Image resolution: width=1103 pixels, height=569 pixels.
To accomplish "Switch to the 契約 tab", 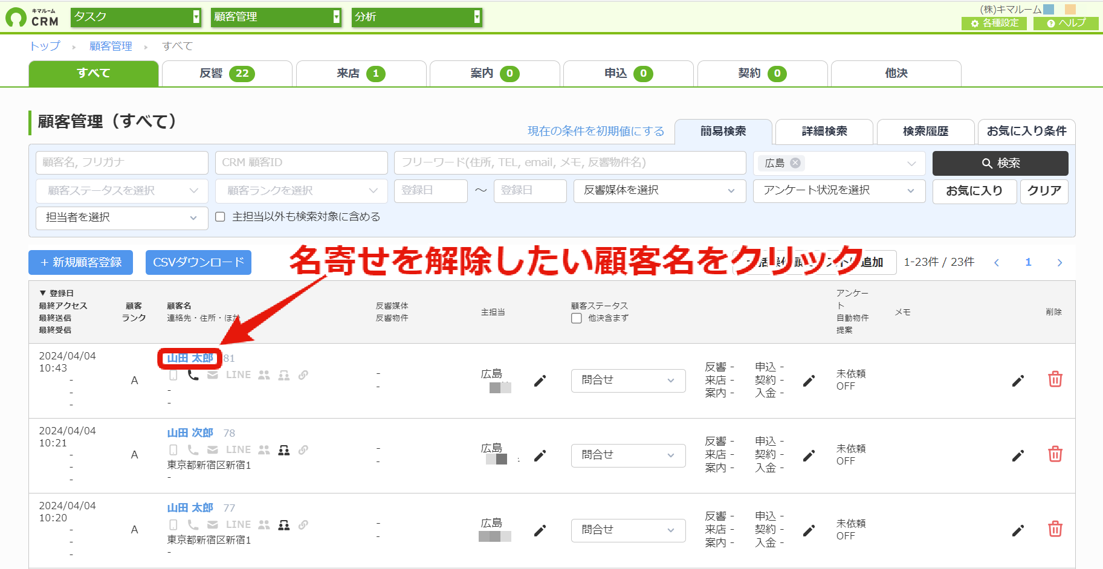I will coord(762,74).
